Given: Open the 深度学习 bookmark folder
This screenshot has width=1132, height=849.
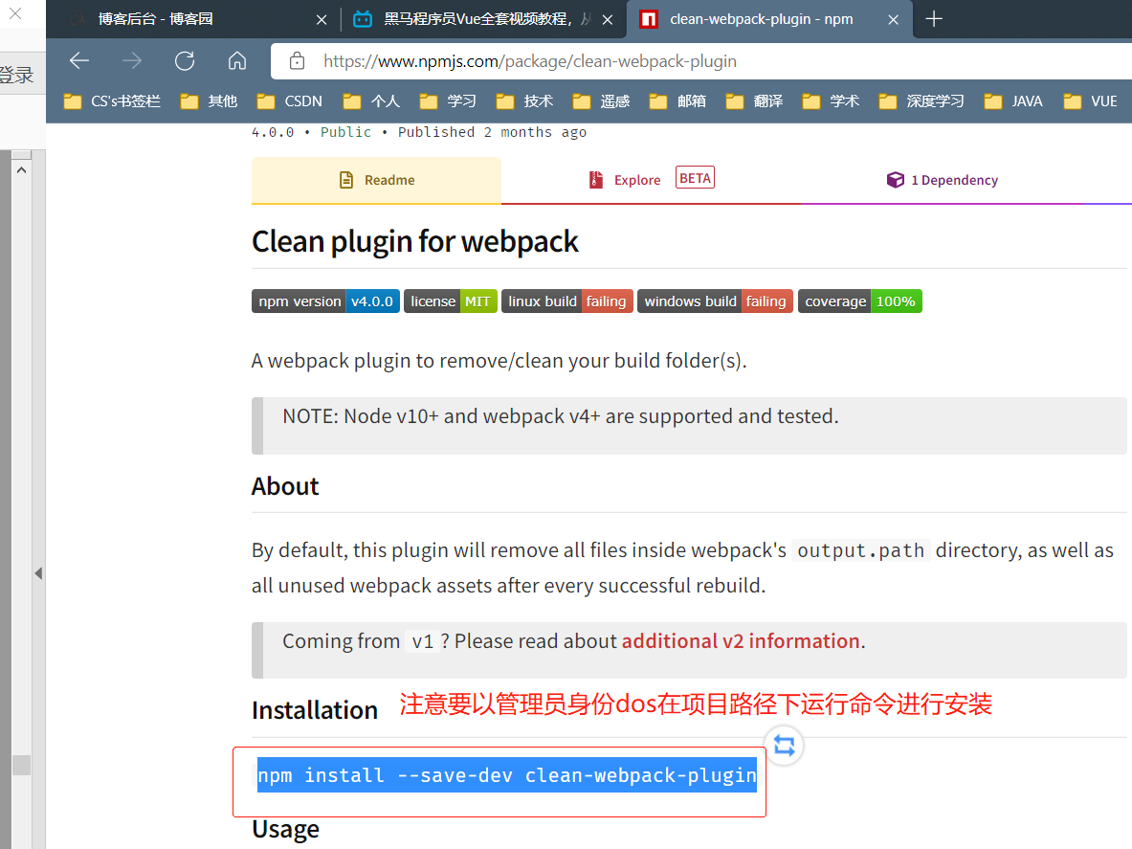Looking at the screenshot, I should (x=921, y=101).
